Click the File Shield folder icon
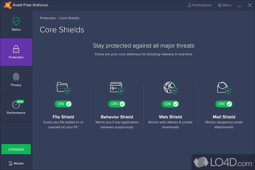Image resolution: width=255 pixels, height=170 pixels. [62, 87]
